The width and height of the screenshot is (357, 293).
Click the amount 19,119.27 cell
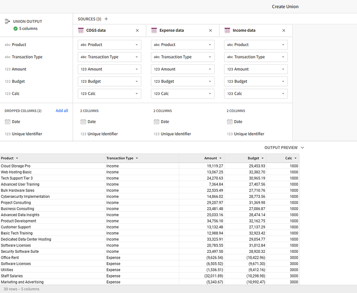click(x=202, y=166)
